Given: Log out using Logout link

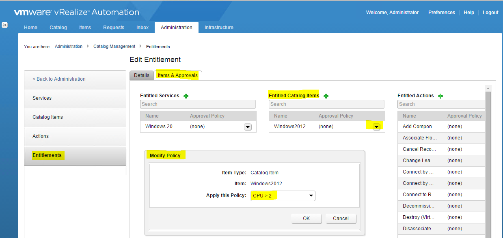Looking at the screenshot, I should [x=490, y=13].
